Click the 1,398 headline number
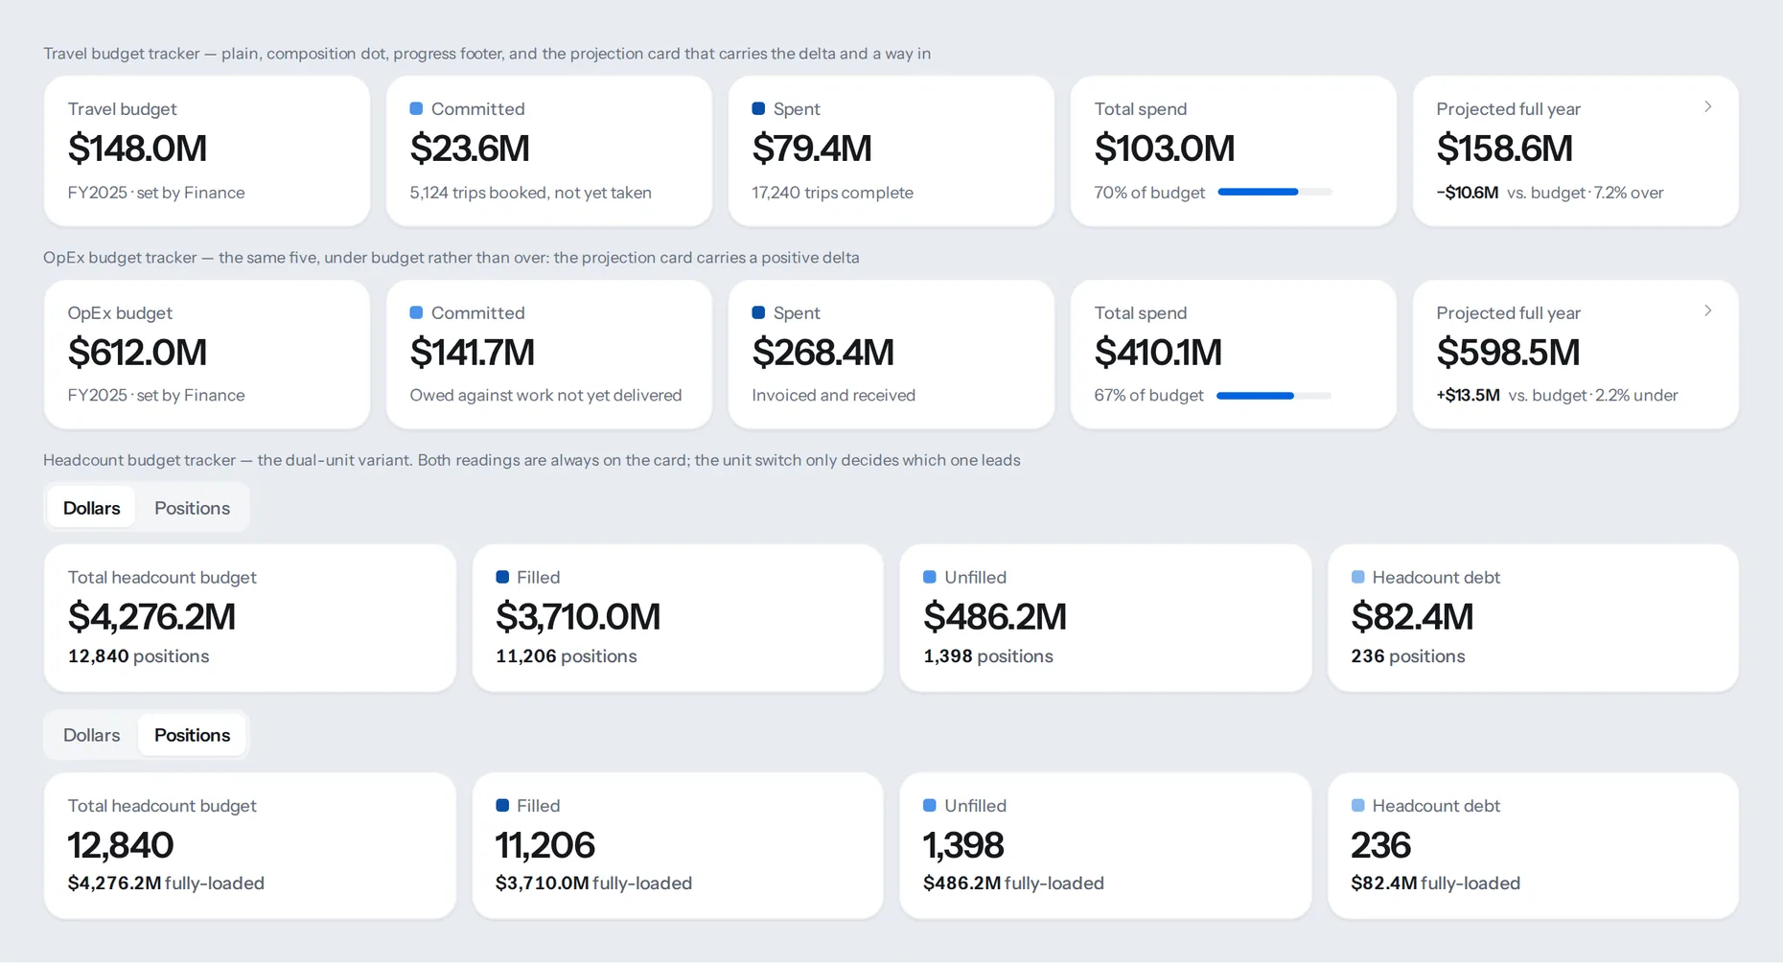Screen dimensions: 1783x964 point(963,845)
